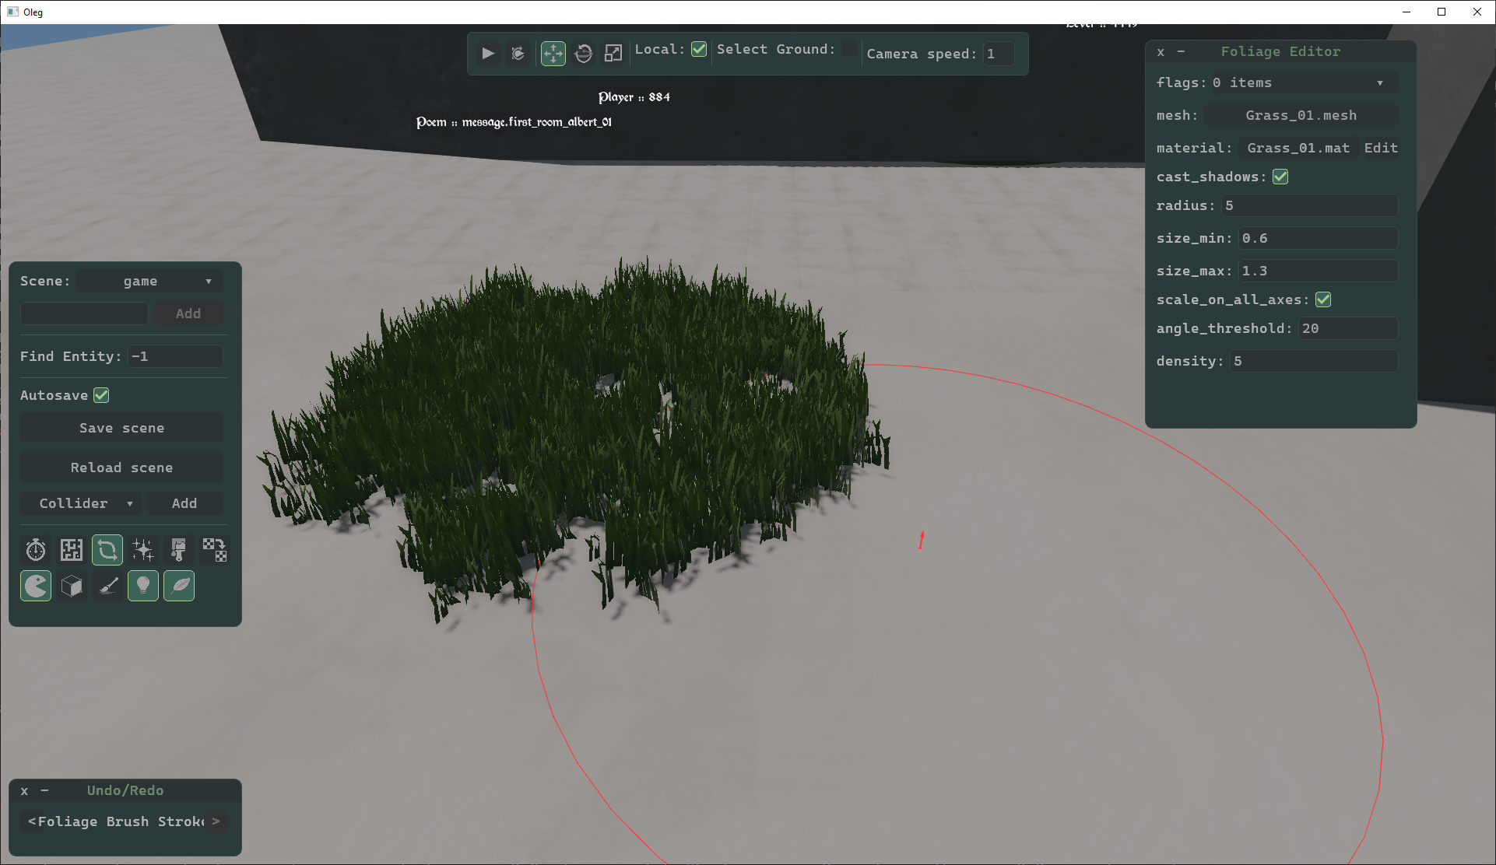
Task: Click the stopwatch timer icon
Action: (36, 550)
